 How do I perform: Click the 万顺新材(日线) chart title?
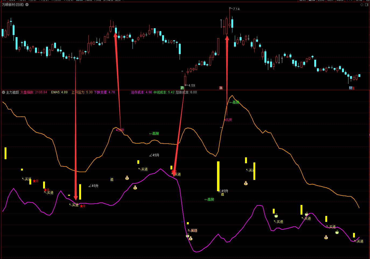tap(13, 5)
